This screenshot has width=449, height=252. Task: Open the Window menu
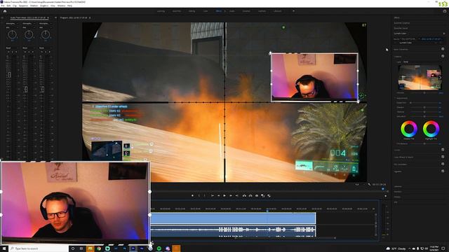tap(61, 6)
